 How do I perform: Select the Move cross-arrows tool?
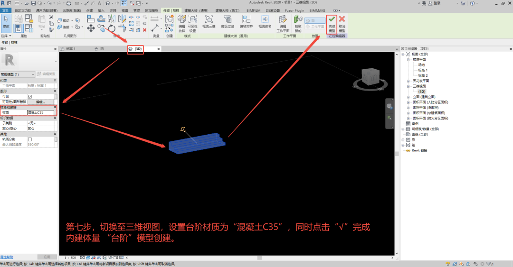[91, 28]
